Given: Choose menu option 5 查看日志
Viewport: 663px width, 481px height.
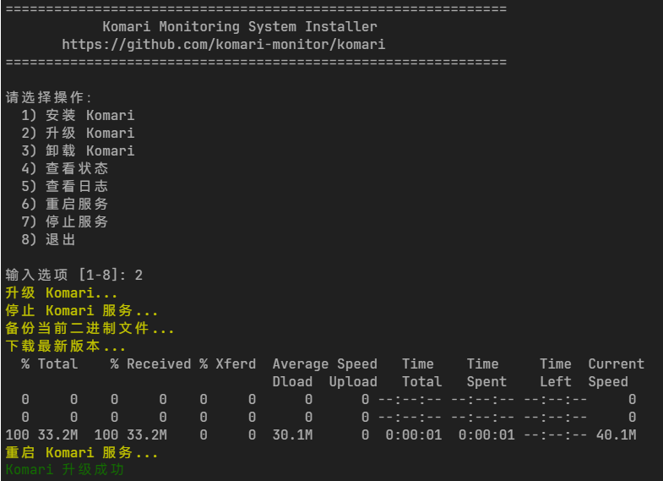Looking at the screenshot, I should point(65,186).
